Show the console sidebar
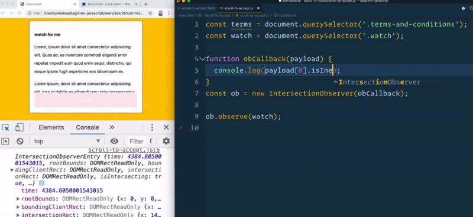This screenshot has width=473, height=217. [x=5, y=141]
